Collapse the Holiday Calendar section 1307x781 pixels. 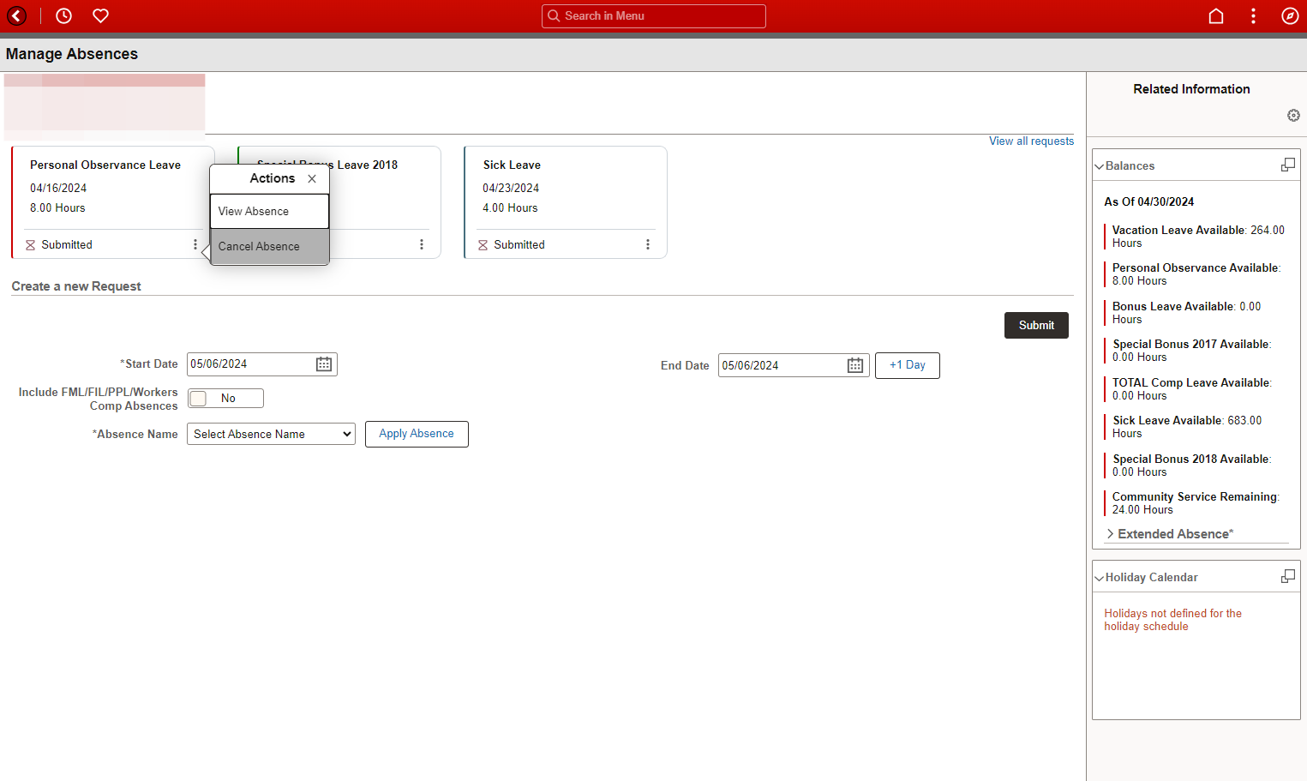pyautogui.click(x=1099, y=578)
